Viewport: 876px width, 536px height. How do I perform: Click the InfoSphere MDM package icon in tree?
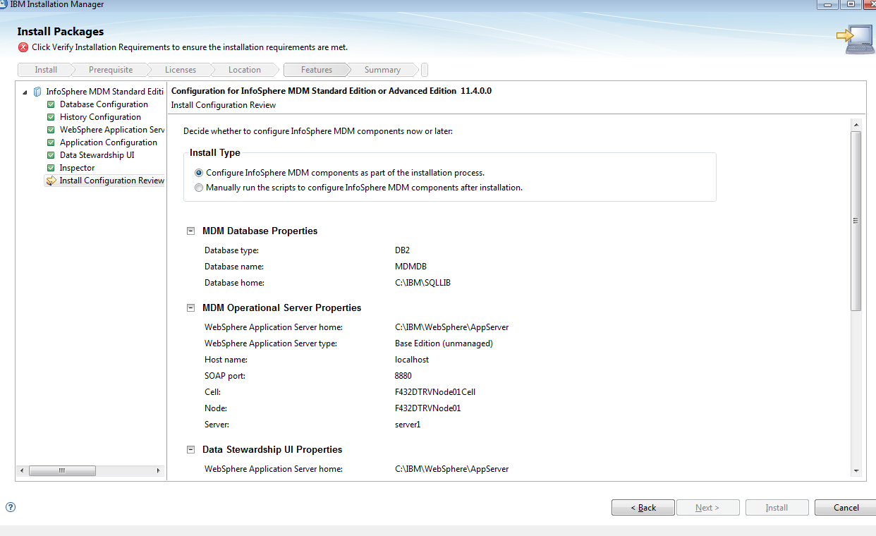coord(37,92)
